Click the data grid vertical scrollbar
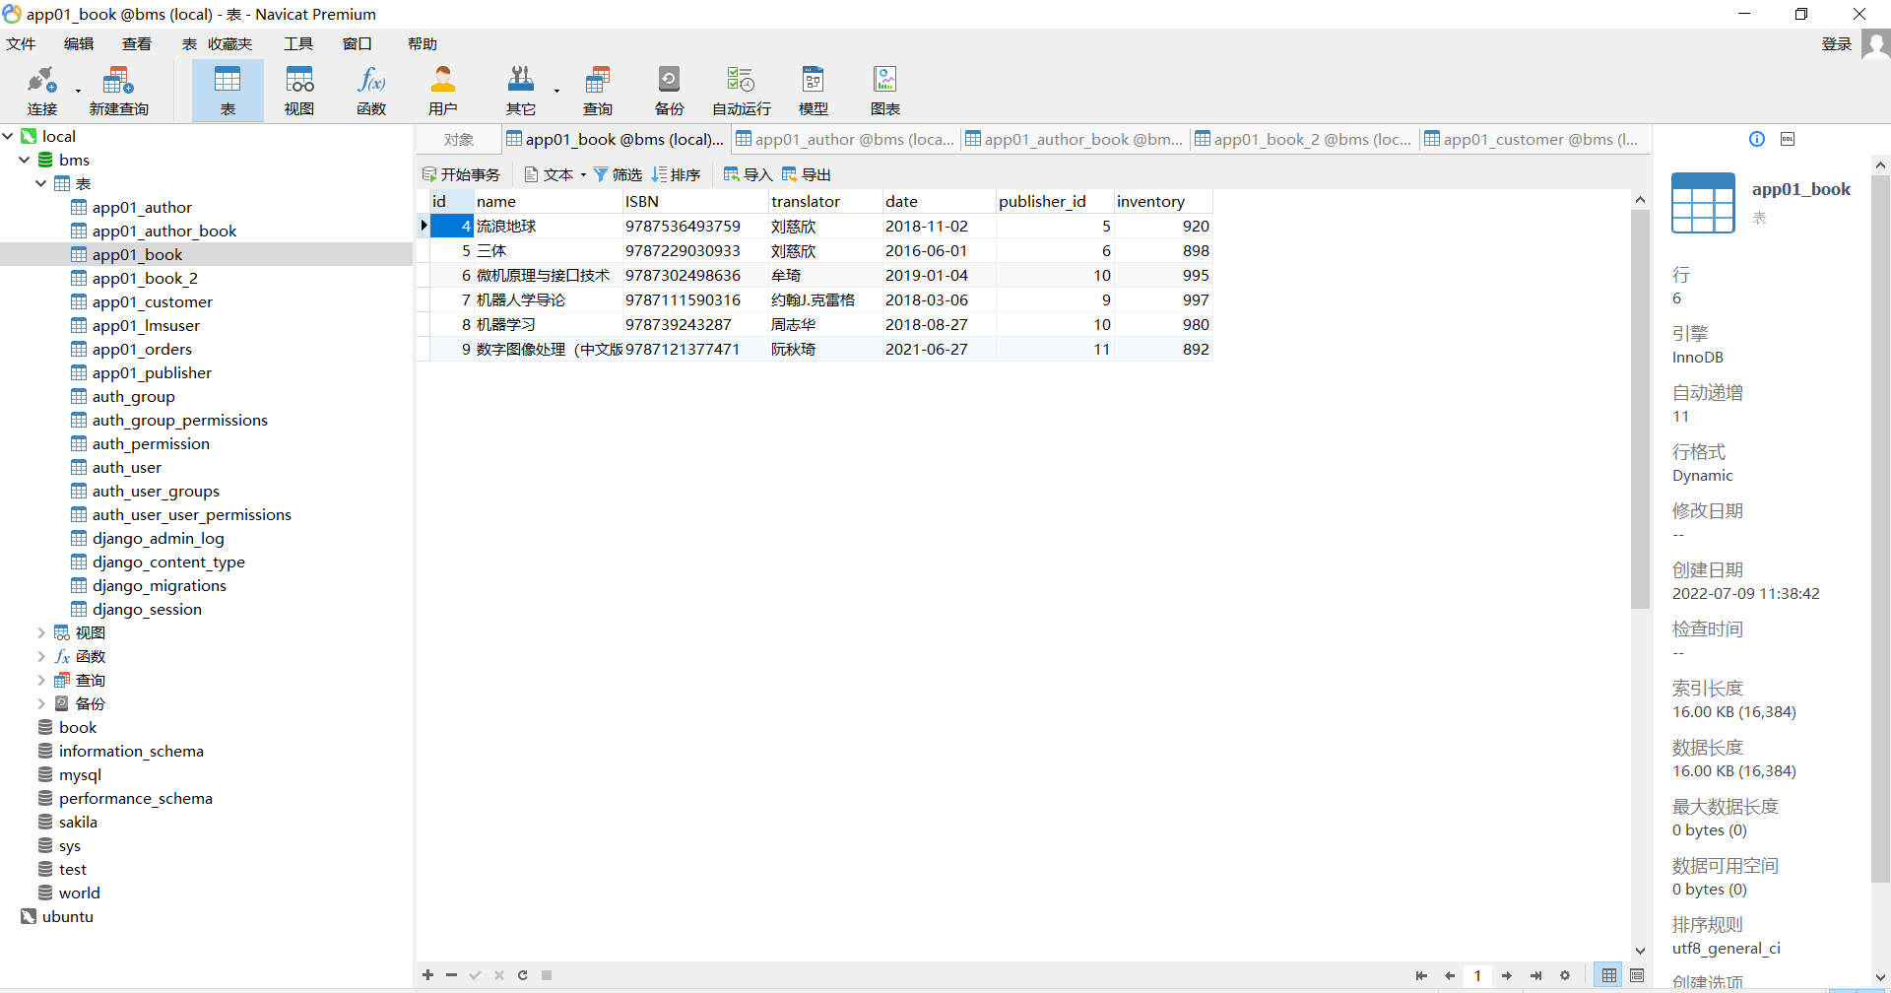The width and height of the screenshot is (1891, 993). pos(1640,409)
